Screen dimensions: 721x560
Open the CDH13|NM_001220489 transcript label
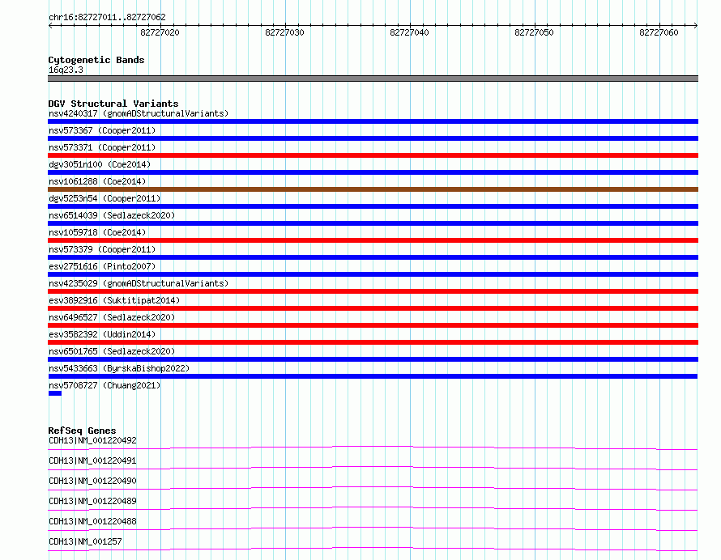pos(92,501)
